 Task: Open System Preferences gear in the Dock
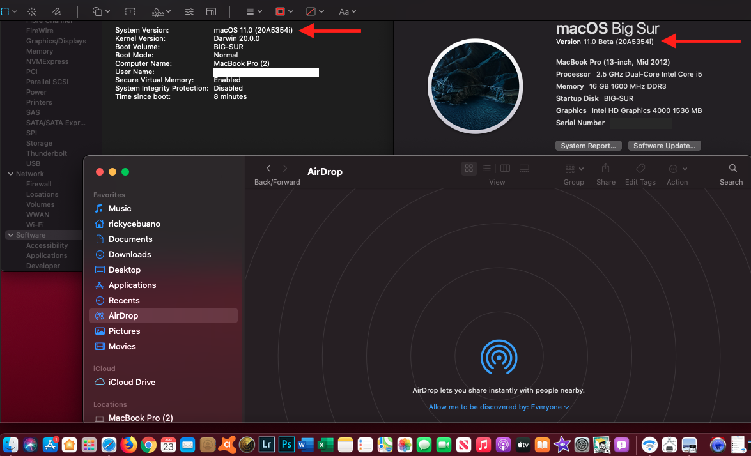582,445
